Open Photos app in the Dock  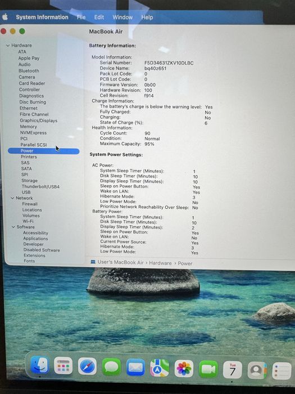(184, 369)
